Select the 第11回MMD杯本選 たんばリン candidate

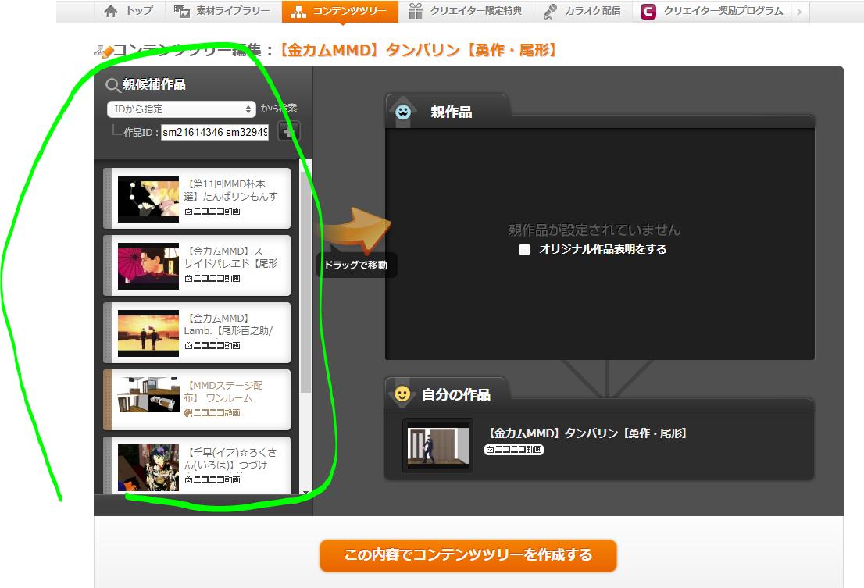(198, 198)
